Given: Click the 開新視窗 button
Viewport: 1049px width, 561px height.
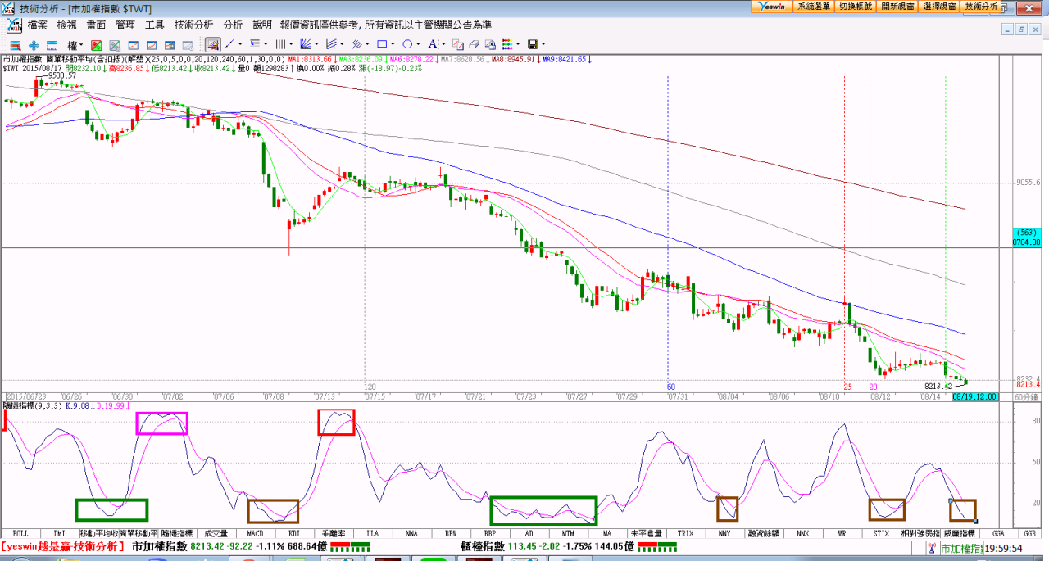Looking at the screenshot, I should [x=897, y=6].
